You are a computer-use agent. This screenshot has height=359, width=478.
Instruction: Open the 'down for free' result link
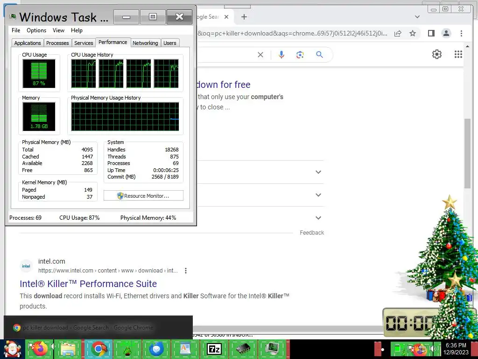point(224,85)
